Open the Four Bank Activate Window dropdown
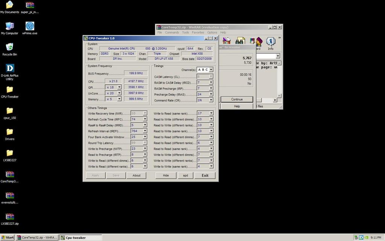385x241 pixels. 145,137
